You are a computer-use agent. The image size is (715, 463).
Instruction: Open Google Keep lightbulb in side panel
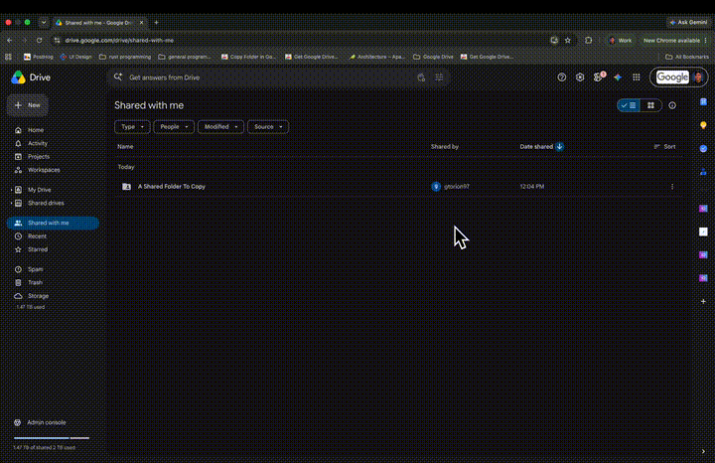(703, 125)
